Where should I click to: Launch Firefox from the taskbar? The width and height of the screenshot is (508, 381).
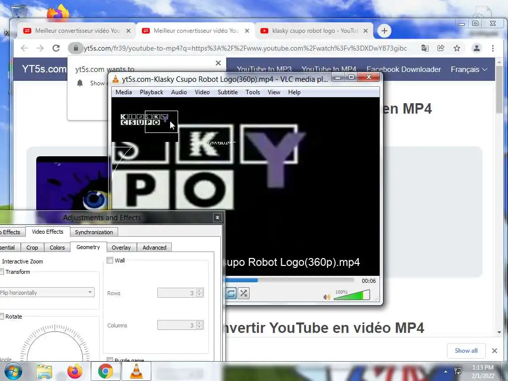point(74,371)
